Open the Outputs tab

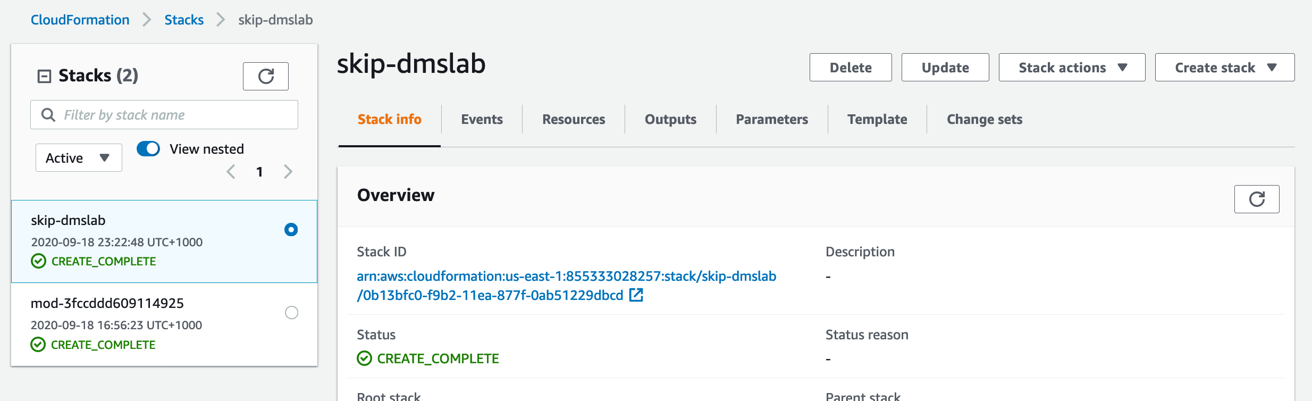(x=670, y=119)
